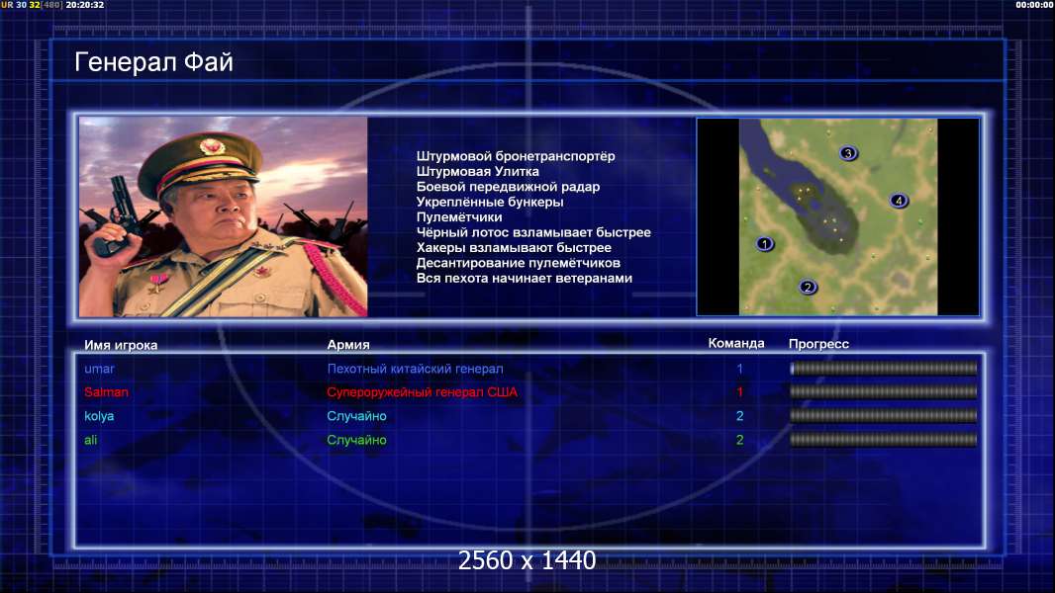This screenshot has height=593, width=1055.
Task: Click ali's 'Случайно' army entry
Action: (x=356, y=440)
